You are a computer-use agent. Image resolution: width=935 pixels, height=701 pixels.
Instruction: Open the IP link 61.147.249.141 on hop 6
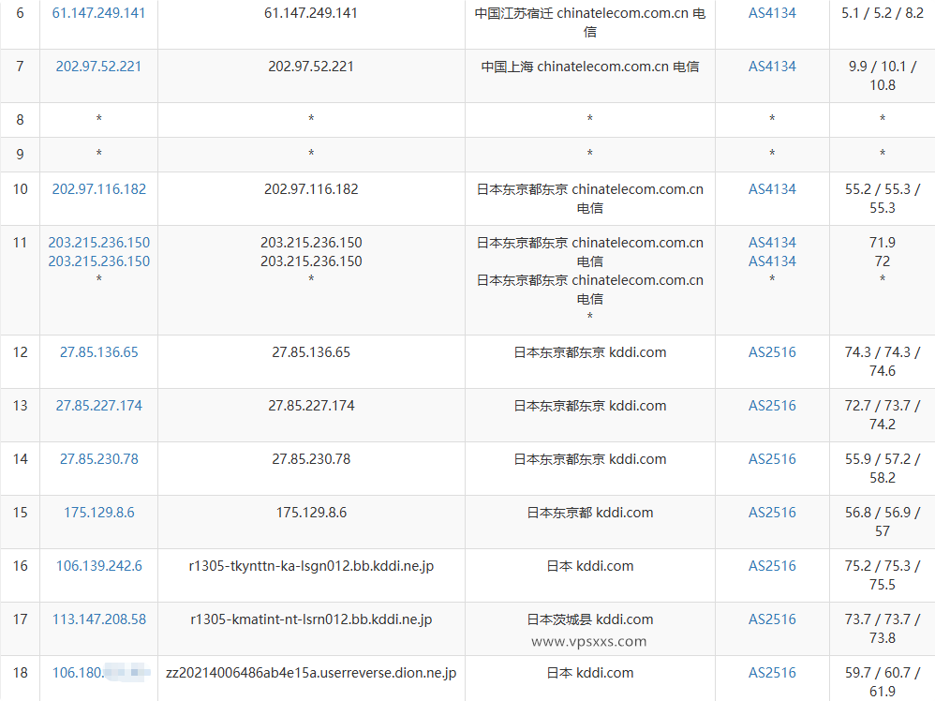click(97, 13)
